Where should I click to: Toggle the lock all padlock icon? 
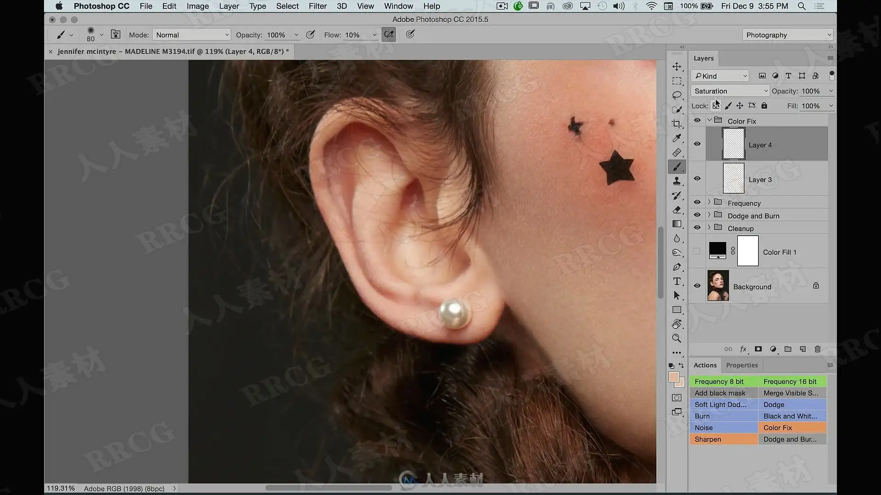(764, 106)
